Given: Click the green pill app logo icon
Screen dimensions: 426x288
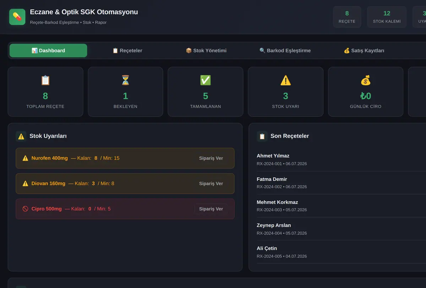Looking at the screenshot, I should tap(17, 17).
